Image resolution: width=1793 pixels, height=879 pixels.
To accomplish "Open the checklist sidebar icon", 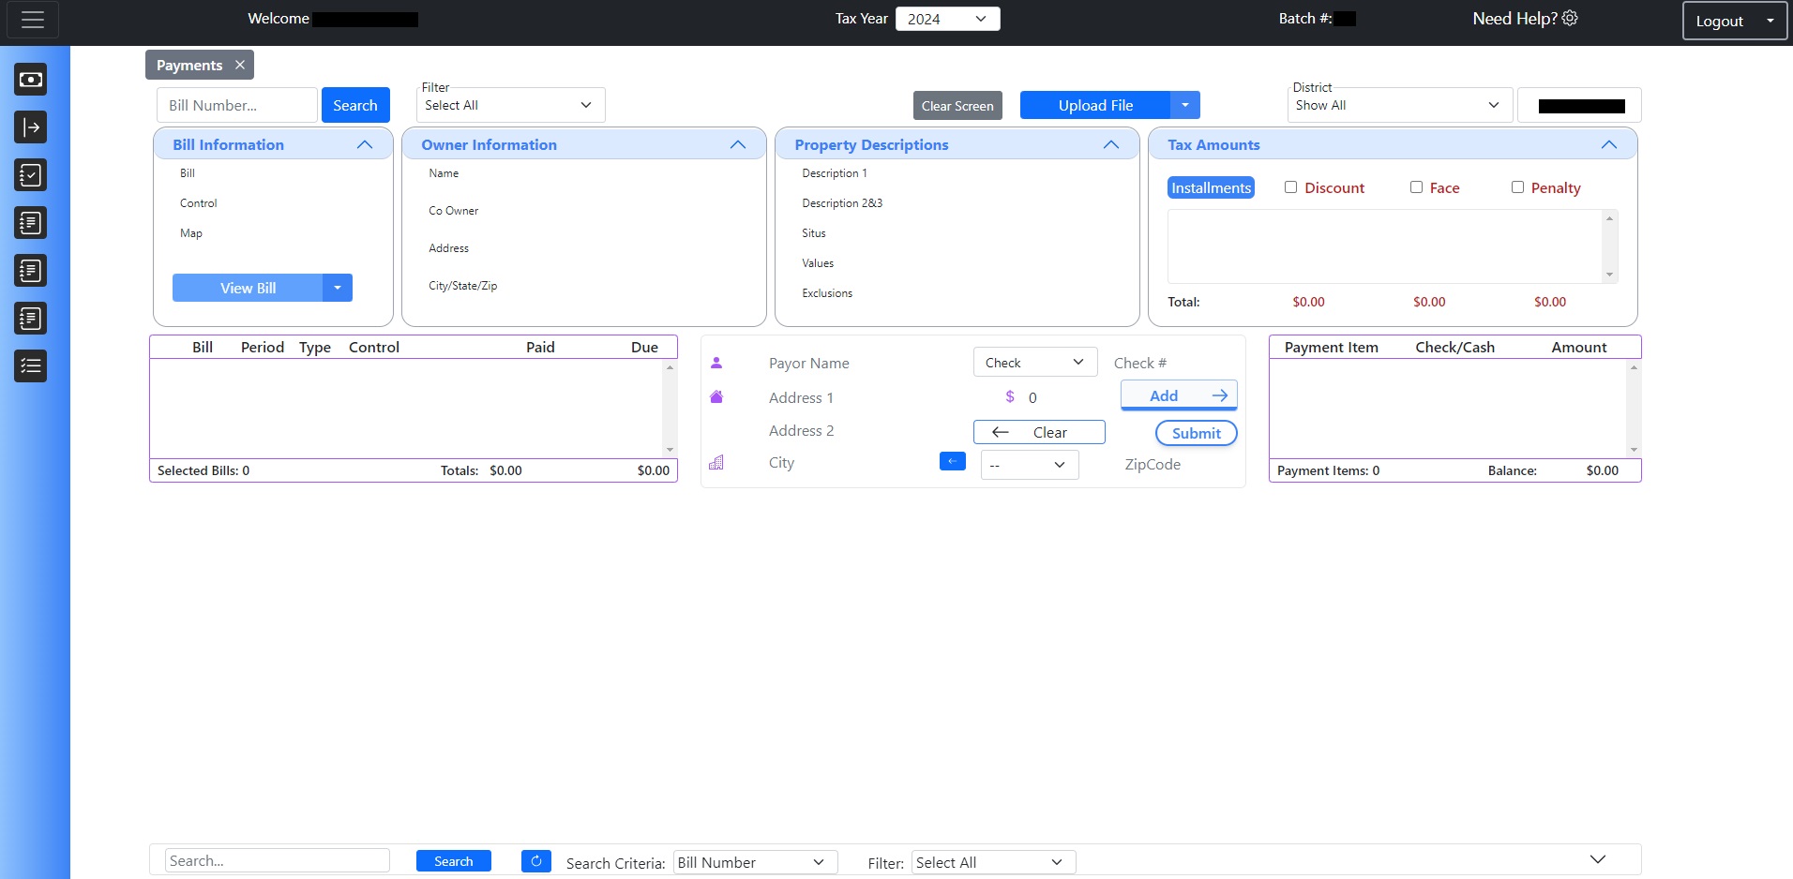I will 31,366.
